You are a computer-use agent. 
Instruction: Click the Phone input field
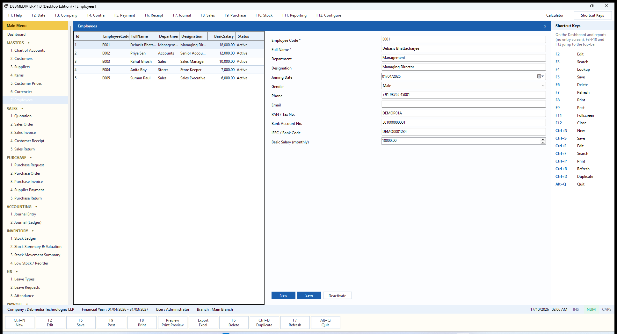pos(463,95)
